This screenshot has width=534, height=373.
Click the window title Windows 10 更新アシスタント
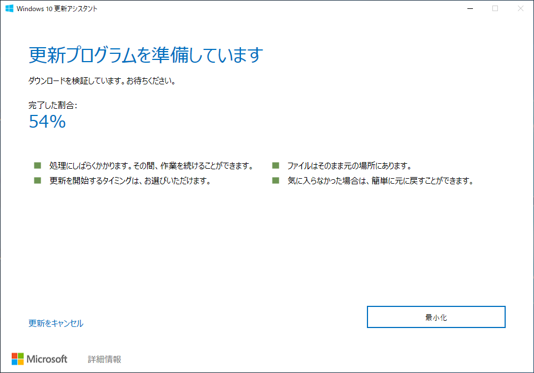pyautogui.click(x=57, y=9)
